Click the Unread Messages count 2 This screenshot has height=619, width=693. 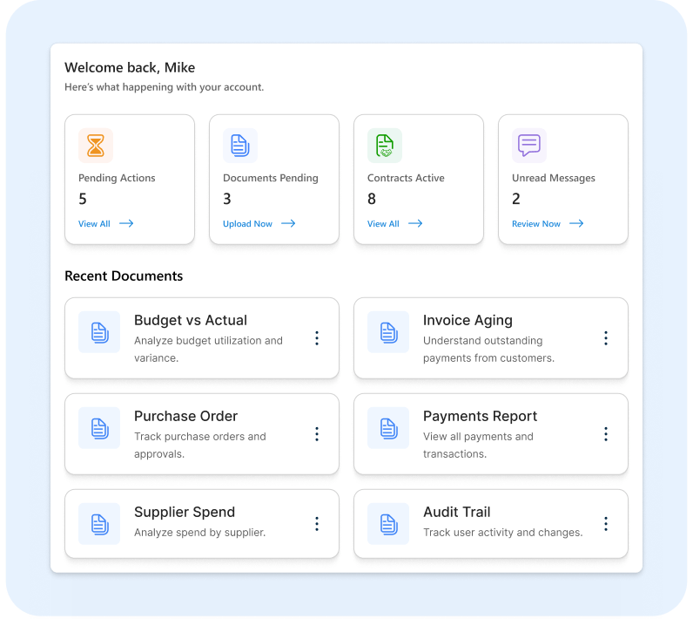tap(516, 199)
